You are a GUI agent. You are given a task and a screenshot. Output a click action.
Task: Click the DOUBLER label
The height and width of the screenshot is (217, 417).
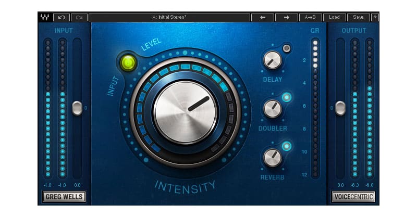coord(273,129)
